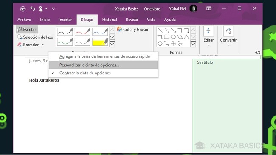Choose the red pen
Screen dimensions: 276x155
click(82, 32)
